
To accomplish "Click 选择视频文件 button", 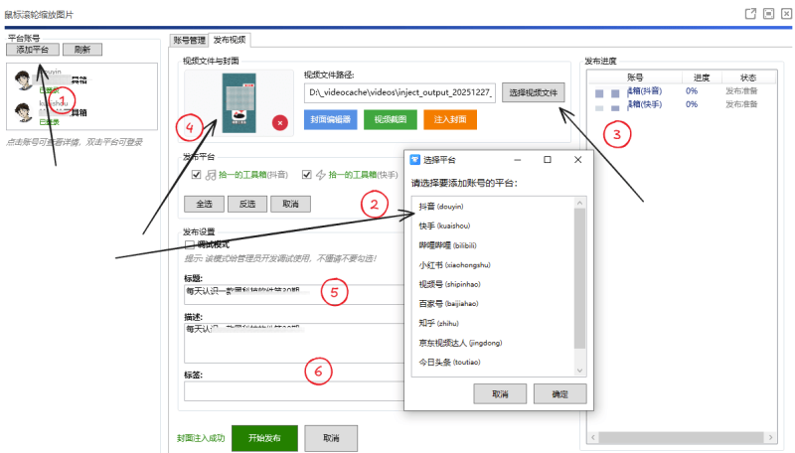I will [533, 92].
